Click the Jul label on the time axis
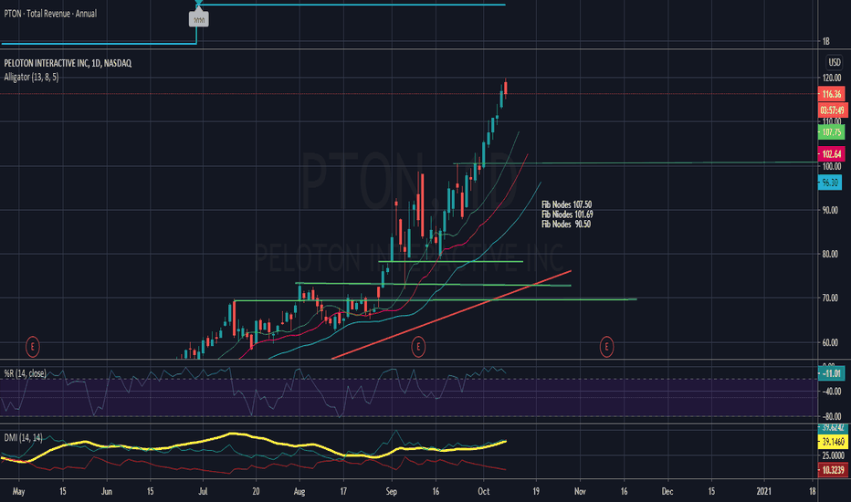Image resolution: width=851 pixels, height=502 pixels. point(203,491)
